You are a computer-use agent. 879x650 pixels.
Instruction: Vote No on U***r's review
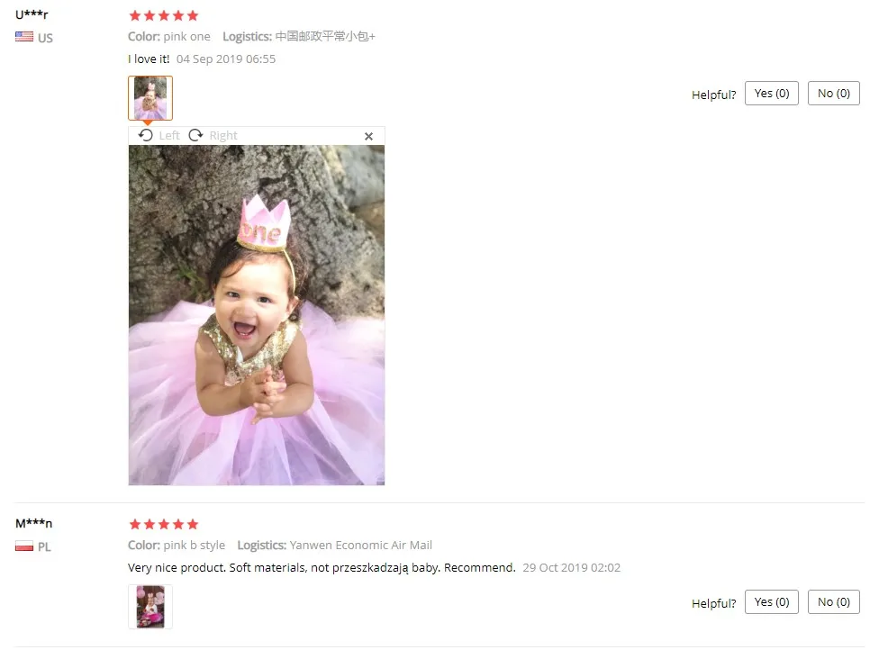point(834,94)
